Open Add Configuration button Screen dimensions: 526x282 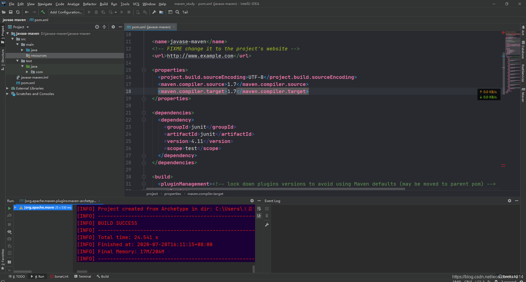(66, 12)
